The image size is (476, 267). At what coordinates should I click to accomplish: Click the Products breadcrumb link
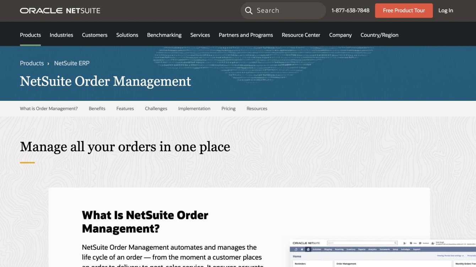pyautogui.click(x=32, y=63)
